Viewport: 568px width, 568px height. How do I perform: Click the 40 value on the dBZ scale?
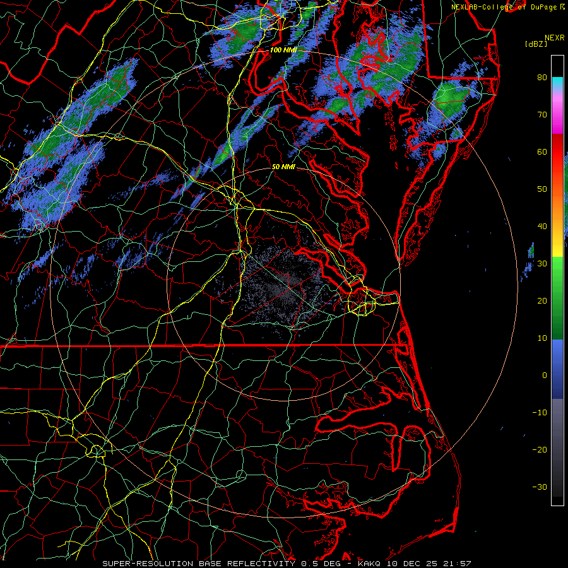point(542,227)
